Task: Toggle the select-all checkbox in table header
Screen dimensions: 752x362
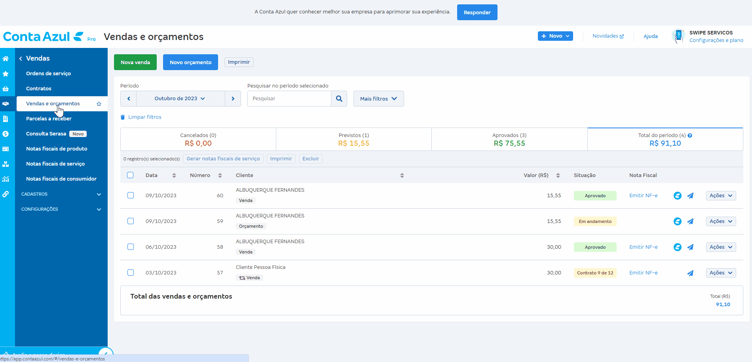Action: [130, 175]
